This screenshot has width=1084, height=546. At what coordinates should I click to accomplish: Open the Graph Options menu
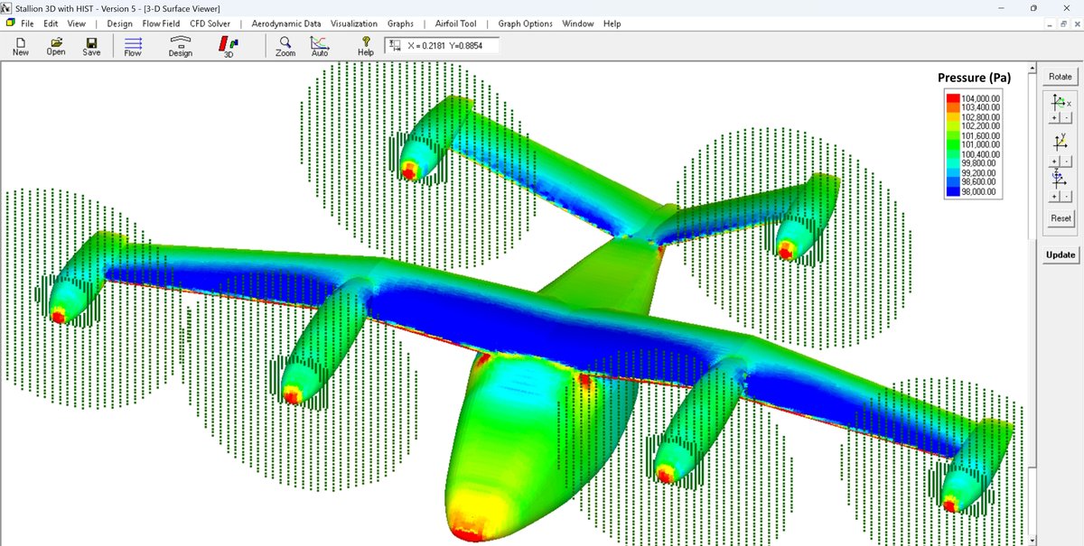click(525, 23)
